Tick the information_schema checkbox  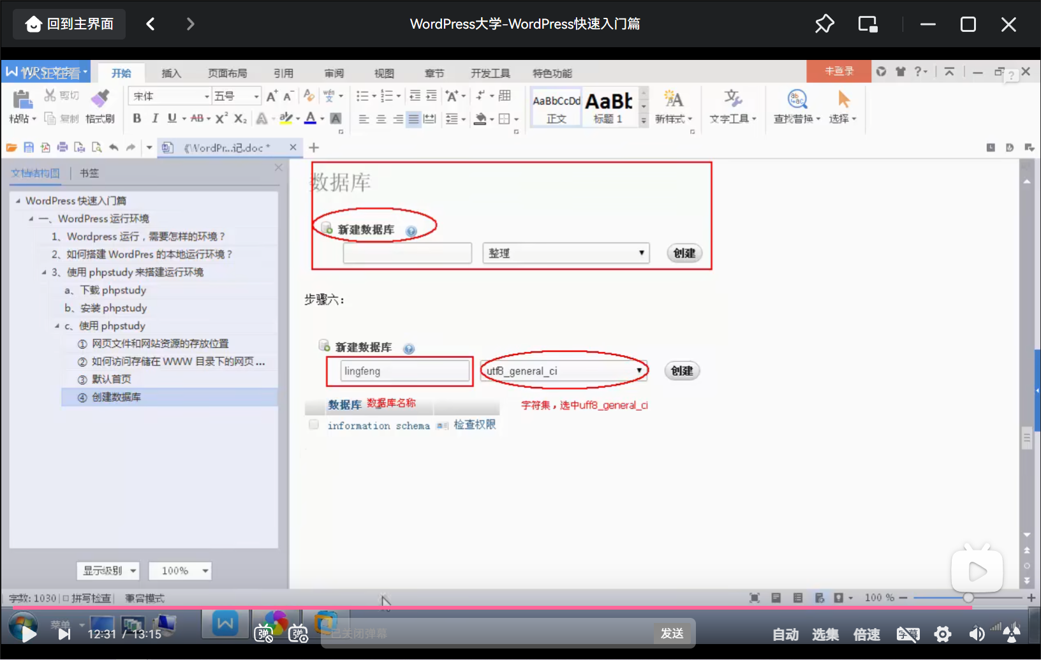[x=314, y=425]
